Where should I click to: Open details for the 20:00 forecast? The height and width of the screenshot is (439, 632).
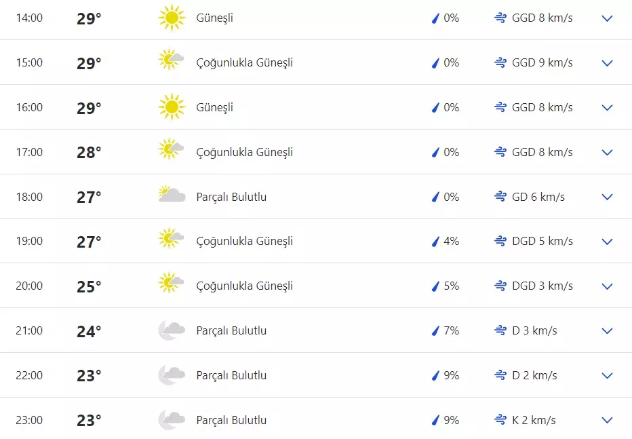coord(607,286)
